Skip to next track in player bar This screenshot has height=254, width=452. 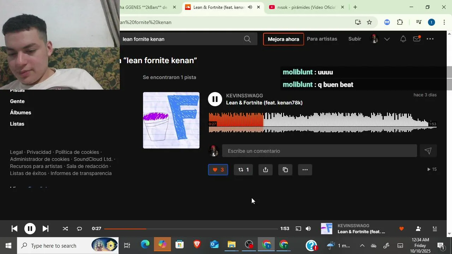[46, 229]
